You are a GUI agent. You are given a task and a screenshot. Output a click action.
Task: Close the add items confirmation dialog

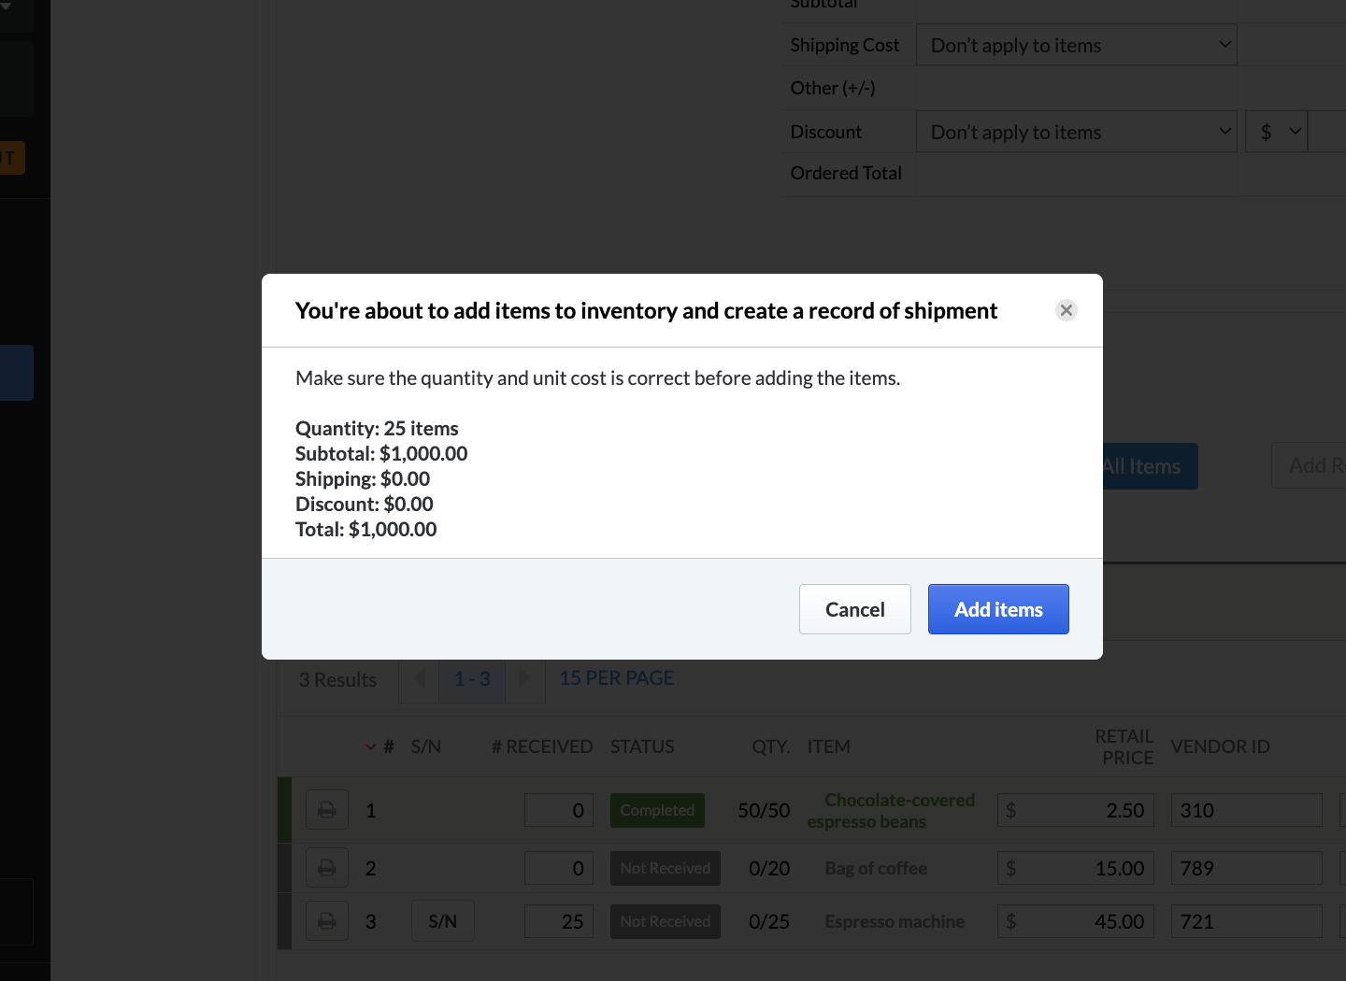coord(1066,310)
